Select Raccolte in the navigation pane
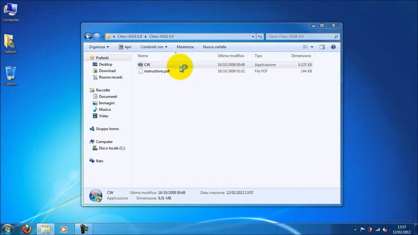The width and height of the screenshot is (418, 235). [103, 90]
